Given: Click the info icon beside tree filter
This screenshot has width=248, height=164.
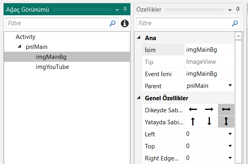Looking at the screenshot, I should [124, 24].
